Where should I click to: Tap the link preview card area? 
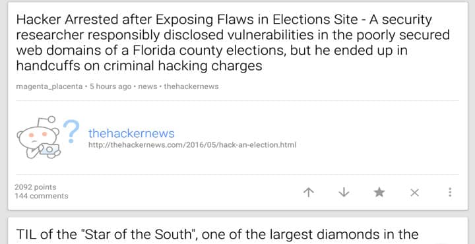[x=237, y=137]
